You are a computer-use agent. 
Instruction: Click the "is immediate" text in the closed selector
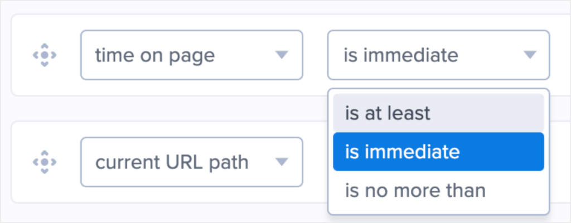tap(401, 55)
